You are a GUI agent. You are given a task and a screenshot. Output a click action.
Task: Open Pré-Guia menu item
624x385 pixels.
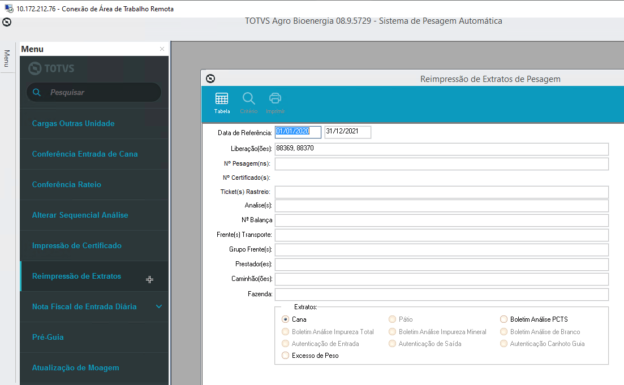(94, 338)
